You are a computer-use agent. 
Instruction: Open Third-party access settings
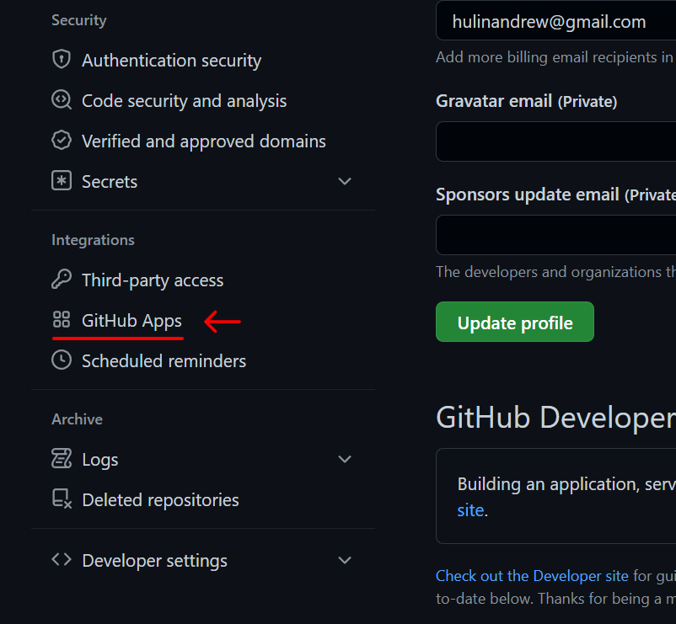(x=153, y=280)
